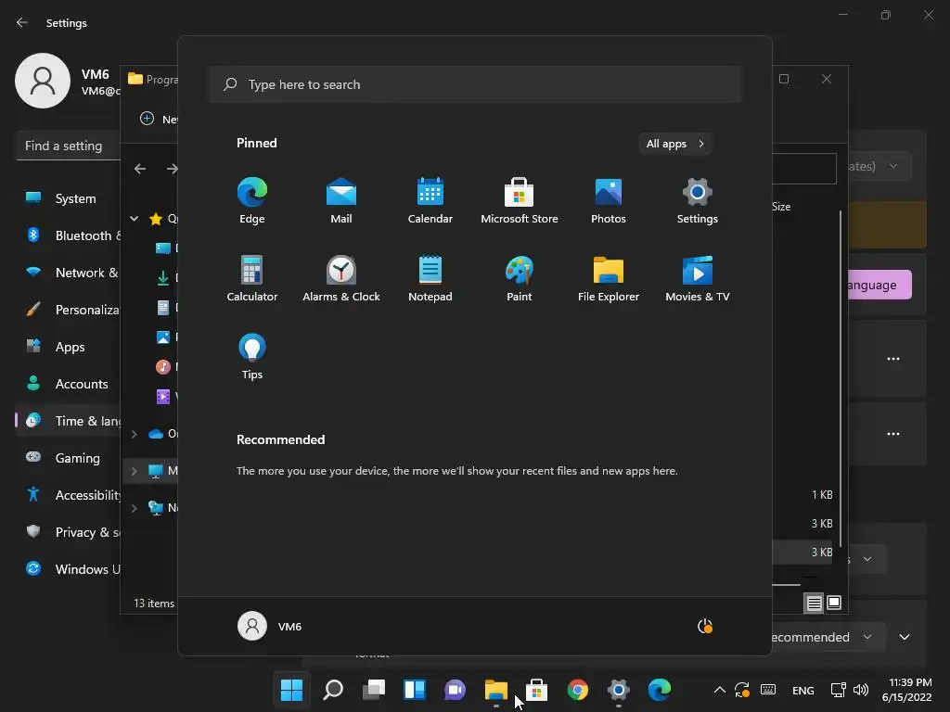Switch to Settings on taskbar
Screen dimensions: 950x712
[x=619, y=690]
